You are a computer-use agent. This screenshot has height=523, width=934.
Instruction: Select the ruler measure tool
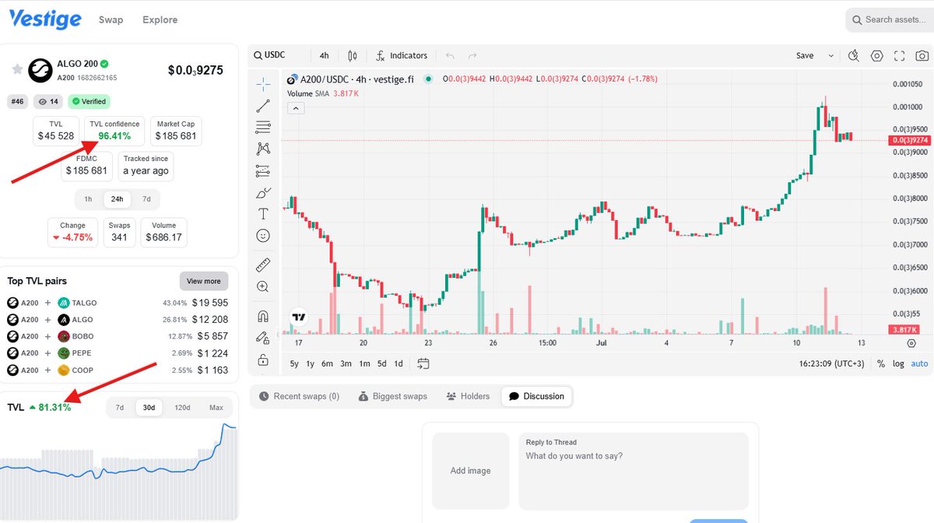(x=263, y=265)
